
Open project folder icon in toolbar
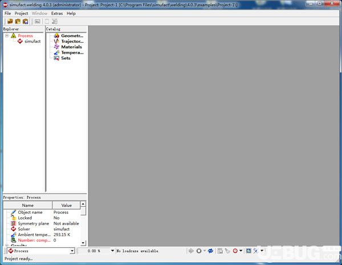click(10, 22)
